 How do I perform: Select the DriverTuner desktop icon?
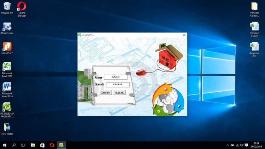tap(7, 27)
